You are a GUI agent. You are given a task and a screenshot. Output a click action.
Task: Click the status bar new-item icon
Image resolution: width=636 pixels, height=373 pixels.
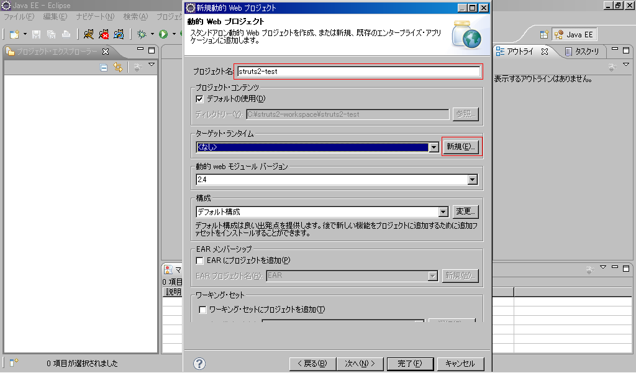coord(14,362)
